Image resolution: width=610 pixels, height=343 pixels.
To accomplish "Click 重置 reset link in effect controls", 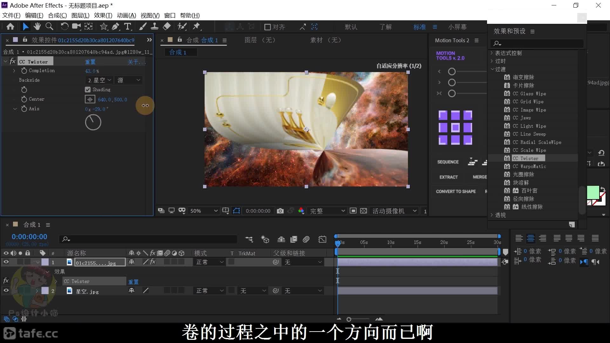I will [x=90, y=62].
